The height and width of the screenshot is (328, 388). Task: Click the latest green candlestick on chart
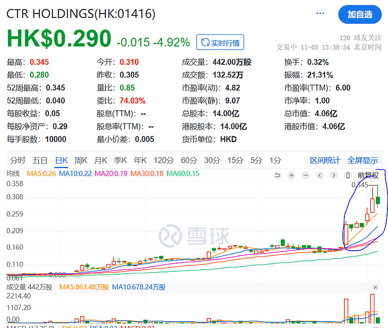tap(378, 200)
